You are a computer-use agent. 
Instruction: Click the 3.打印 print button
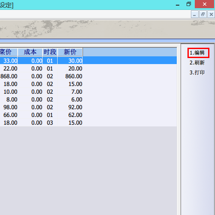[197, 73]
